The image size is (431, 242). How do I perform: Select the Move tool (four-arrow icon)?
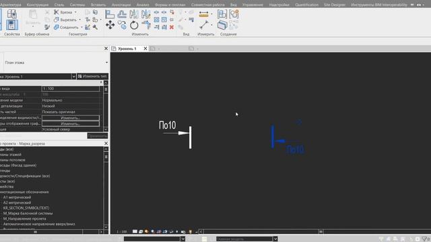click(x=110, y=25)
